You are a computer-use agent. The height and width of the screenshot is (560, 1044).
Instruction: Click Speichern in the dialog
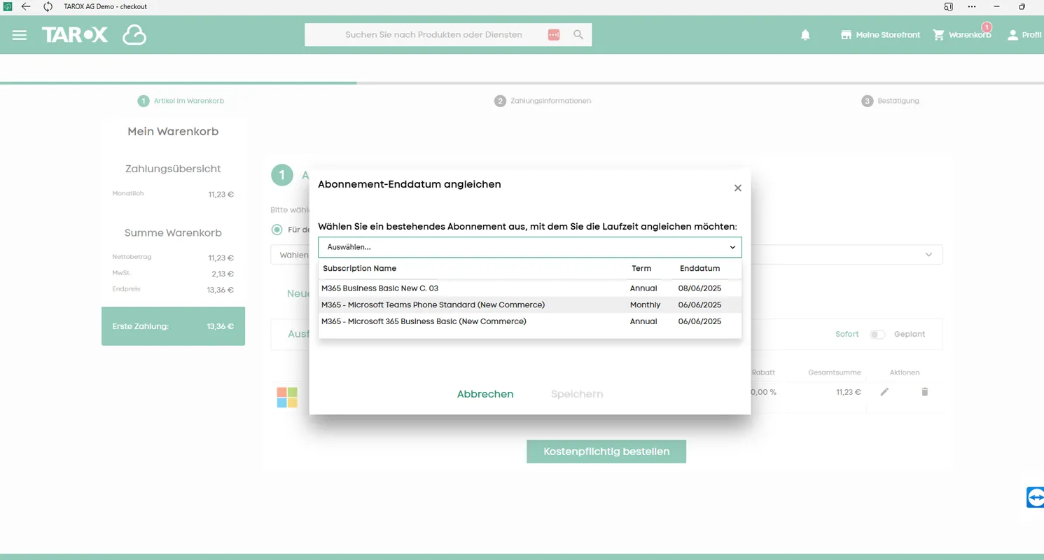pyautogui.click(x=577, y=394)
